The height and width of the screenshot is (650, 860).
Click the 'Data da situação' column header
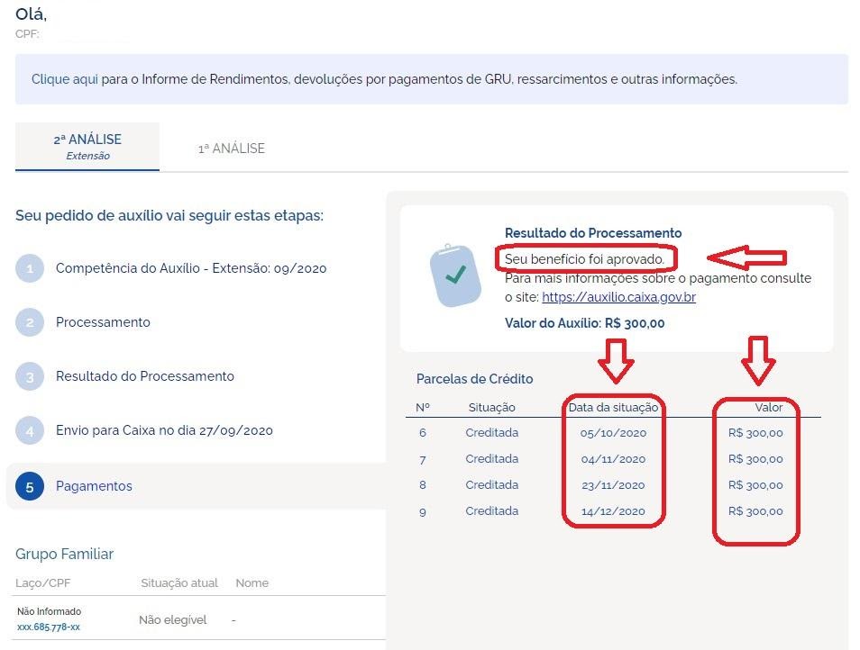(x=613, y=408)
